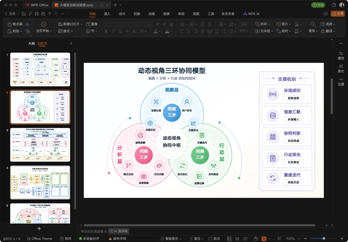Switch to slide sorter grid view
This screenshot has height=242, width=348.
point(237,239)
